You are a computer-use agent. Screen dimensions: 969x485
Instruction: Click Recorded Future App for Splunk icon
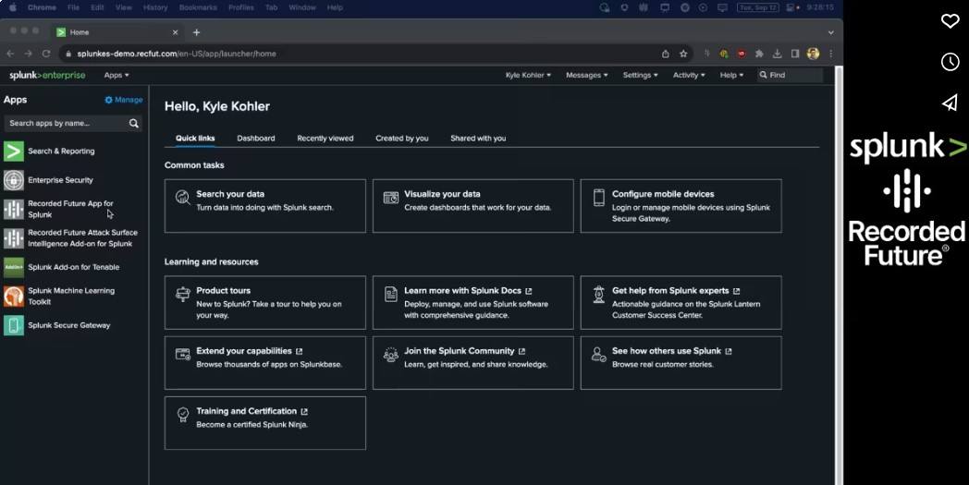pyautogui.click(x=14, y=210)
